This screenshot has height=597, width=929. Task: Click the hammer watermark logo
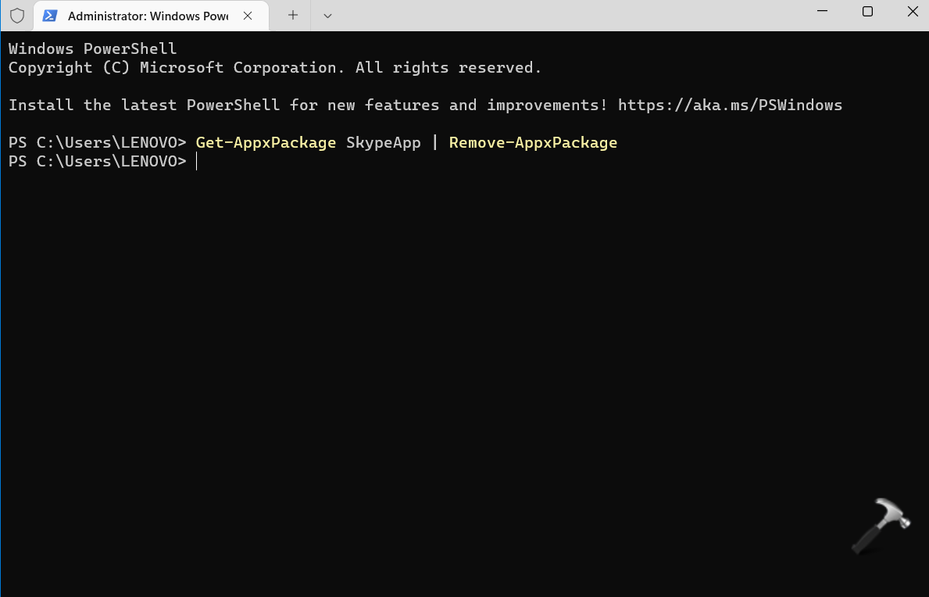point(881,525)
